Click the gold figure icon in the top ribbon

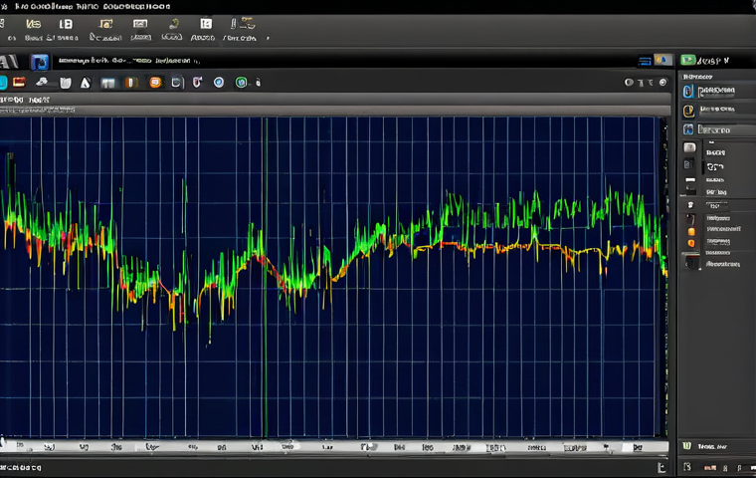(x=174, y=23)
